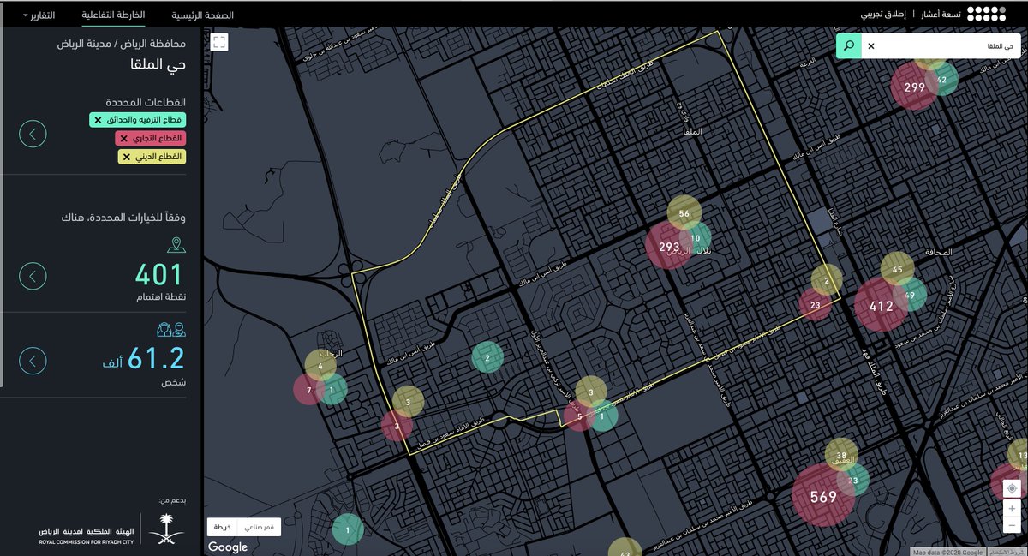1028x556 pixels.
Task: Select the red 23 cluster marker
Action: click(815, 305)
